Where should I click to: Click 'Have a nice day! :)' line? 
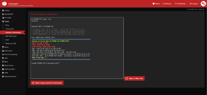[39, 58]
